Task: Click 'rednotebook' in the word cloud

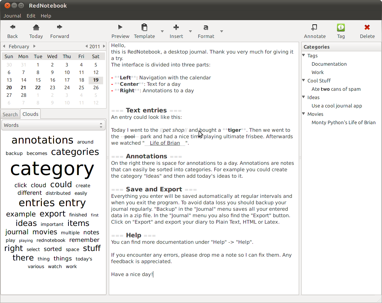Action: tap(51, 240)
